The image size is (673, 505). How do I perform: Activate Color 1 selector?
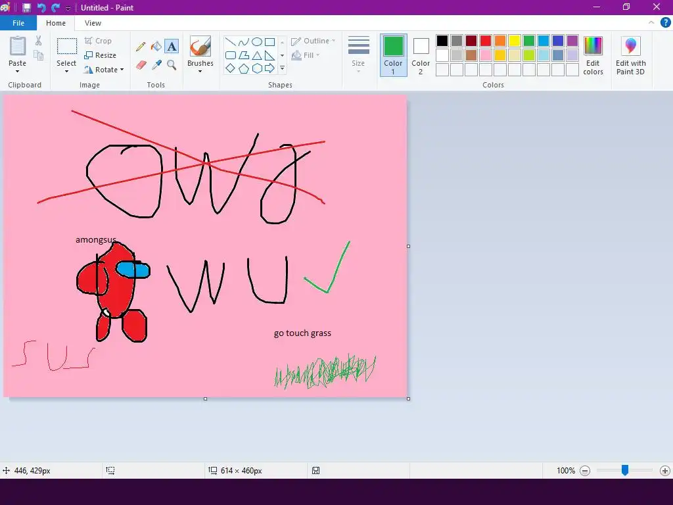pyautogui.click(x=393, y=55)
